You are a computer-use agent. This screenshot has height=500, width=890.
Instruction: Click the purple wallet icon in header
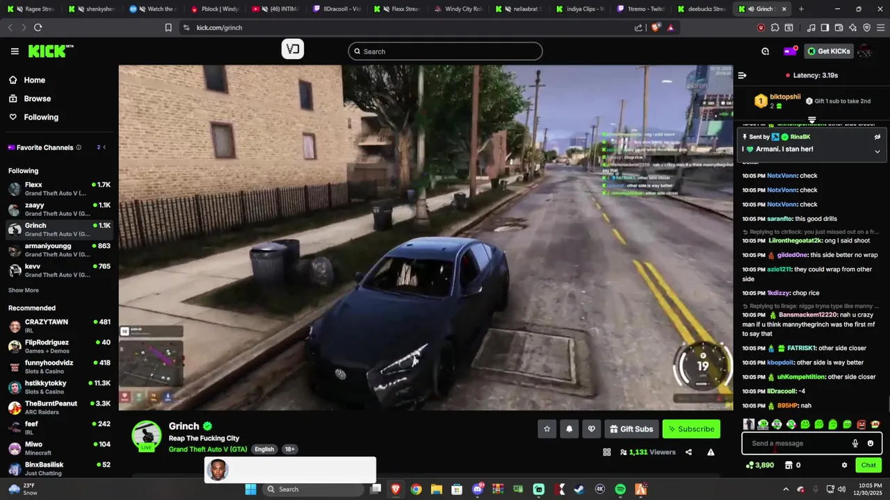(x=790, y=51)
